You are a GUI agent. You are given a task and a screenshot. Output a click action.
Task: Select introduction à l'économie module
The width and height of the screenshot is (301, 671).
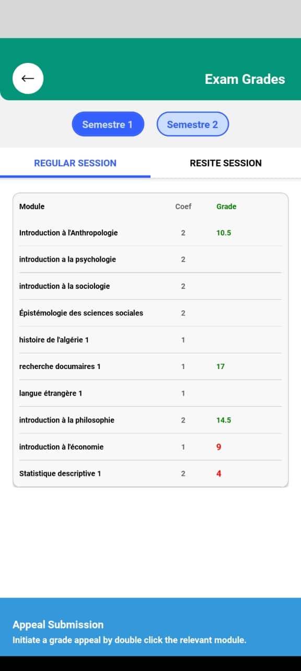click(150, 447)
